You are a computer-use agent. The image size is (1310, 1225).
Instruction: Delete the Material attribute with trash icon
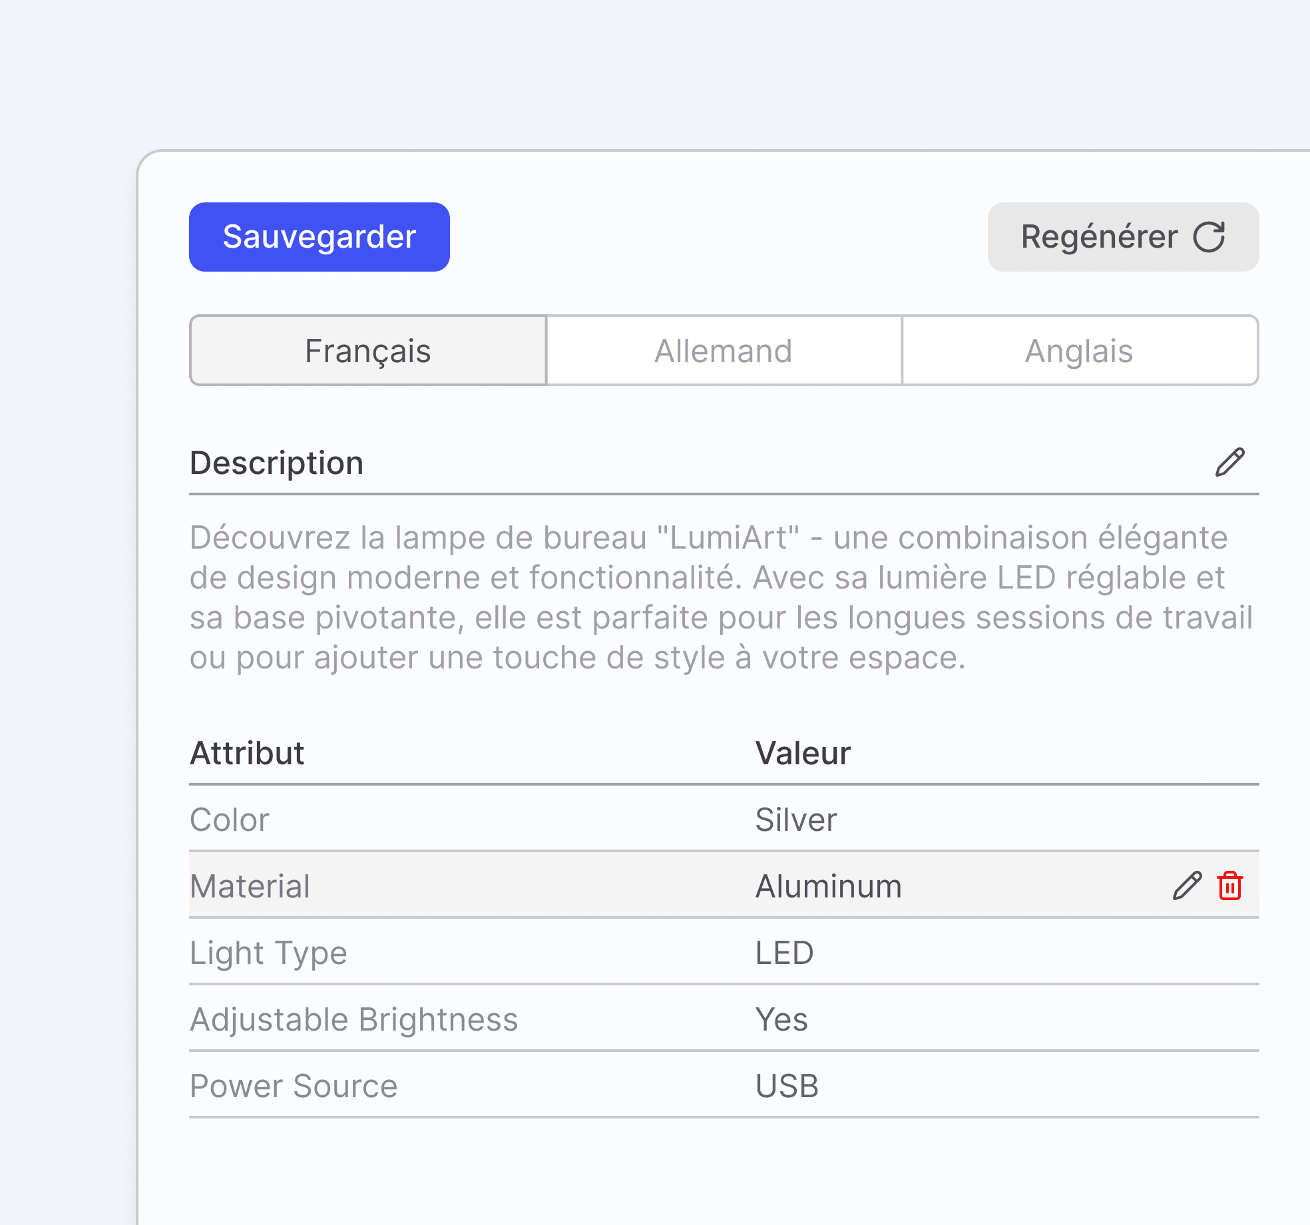click(x=1229, y=886)
